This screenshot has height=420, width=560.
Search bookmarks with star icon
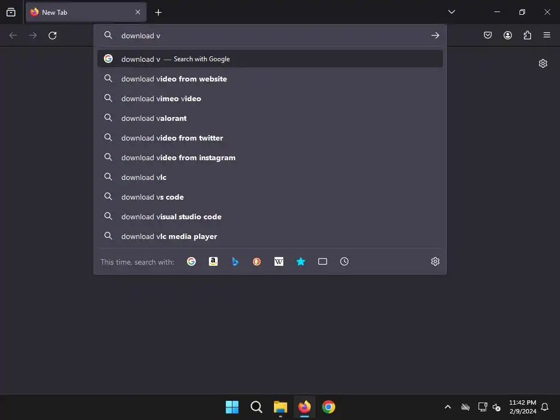[301, 261]
